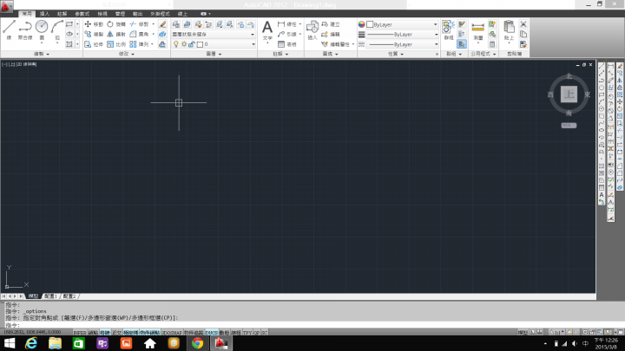Viewport: 625px width, 351px height.
Task: Toggle layer lock padlock icon
Action: pos(191,44)
